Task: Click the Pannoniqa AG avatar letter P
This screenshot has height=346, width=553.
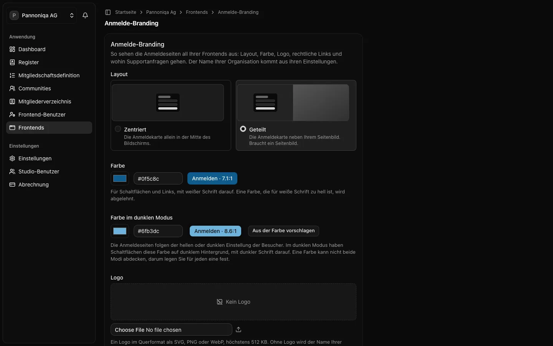Action: pos(14,15)
